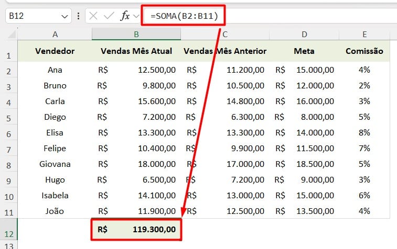Click Hugo's current sales 6.500,00

tap(136, 179)
